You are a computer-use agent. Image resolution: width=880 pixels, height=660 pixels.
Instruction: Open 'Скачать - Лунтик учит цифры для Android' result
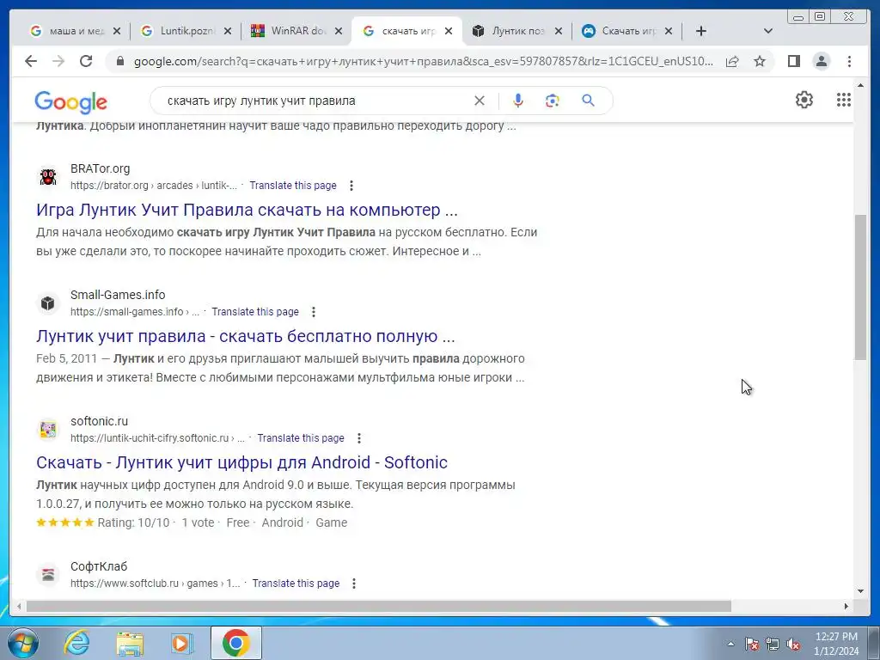pos(241,462)
